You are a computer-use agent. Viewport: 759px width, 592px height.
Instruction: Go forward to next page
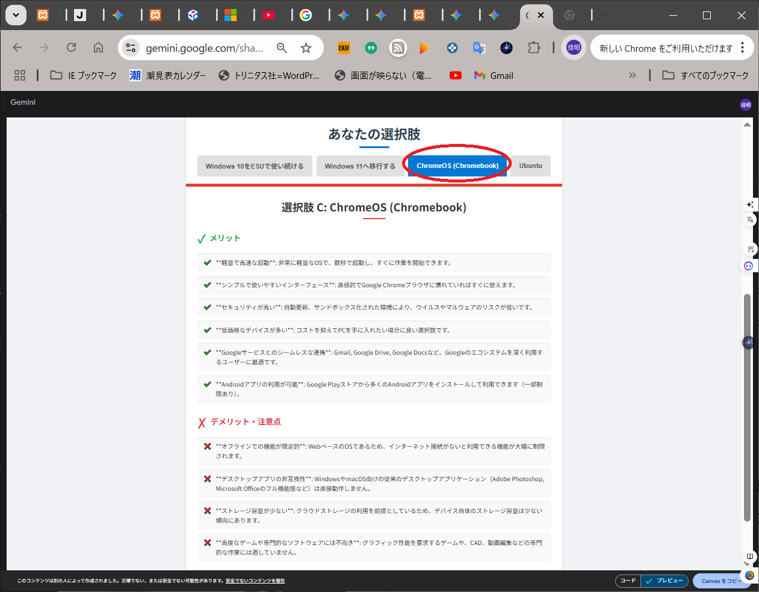[x=44, y=48]
